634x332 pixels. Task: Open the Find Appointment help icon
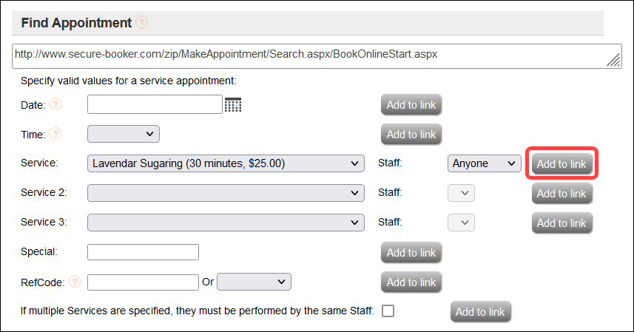pyautogui.click(x=141, y=22)
